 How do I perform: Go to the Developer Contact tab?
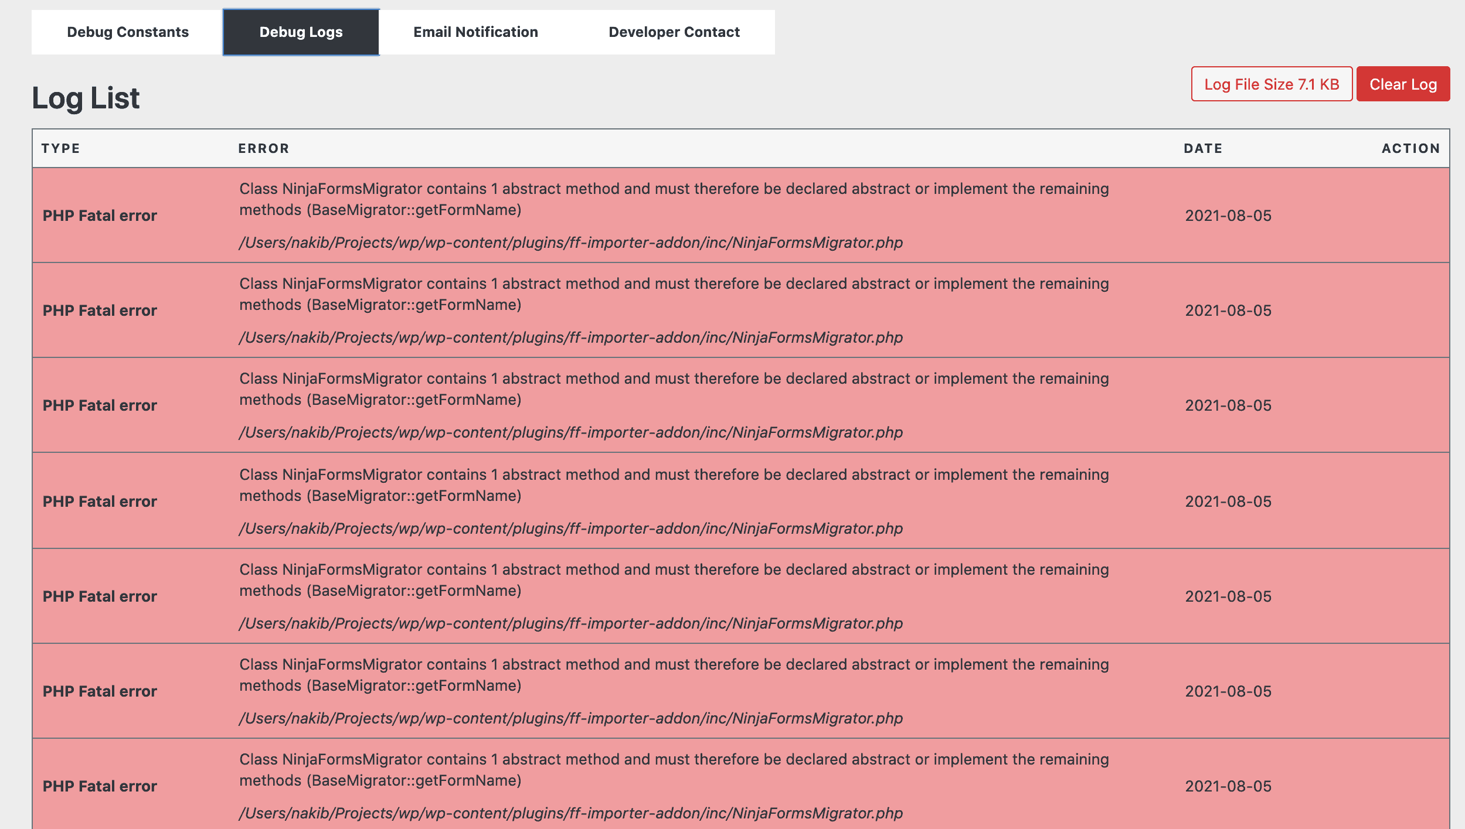click(x=674, y=32)
